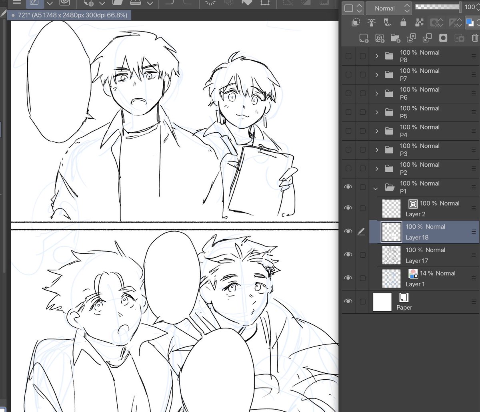Select the P3 folder row

tap(424, 150)
